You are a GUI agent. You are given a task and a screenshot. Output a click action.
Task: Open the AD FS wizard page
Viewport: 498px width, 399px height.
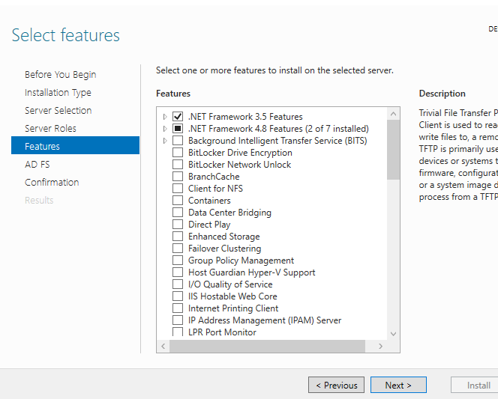coord(37,164)
